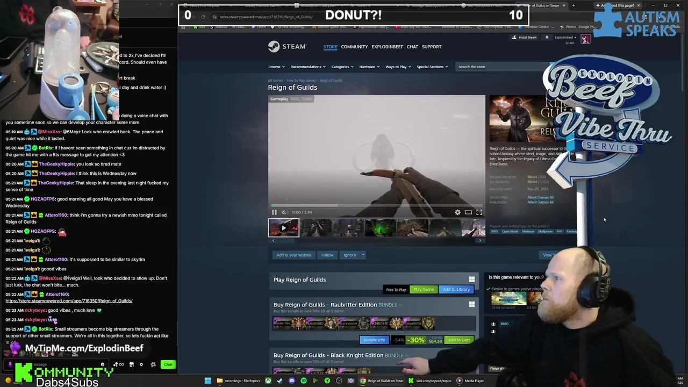Open the STORE tab
This screenshot has height=387, width=688.
click(x=331, y=47)
